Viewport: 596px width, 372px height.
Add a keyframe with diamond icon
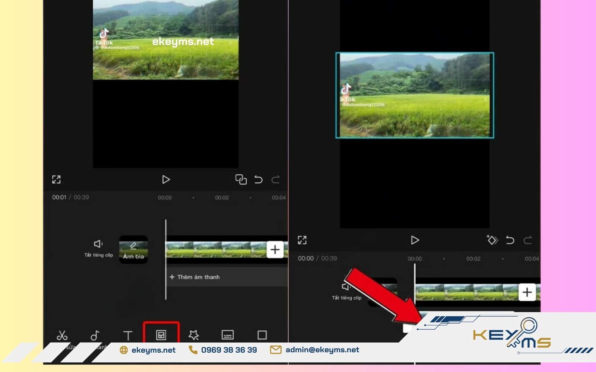(x=492, y=240)
